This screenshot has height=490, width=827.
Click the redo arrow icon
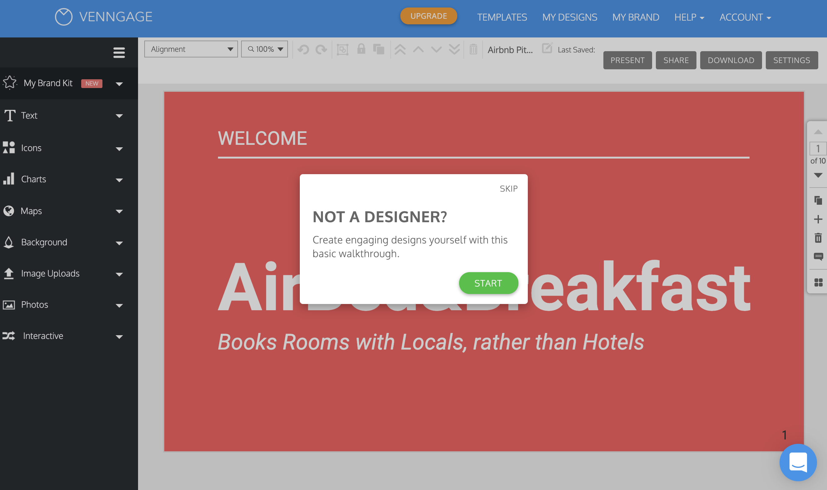[321, 50]
